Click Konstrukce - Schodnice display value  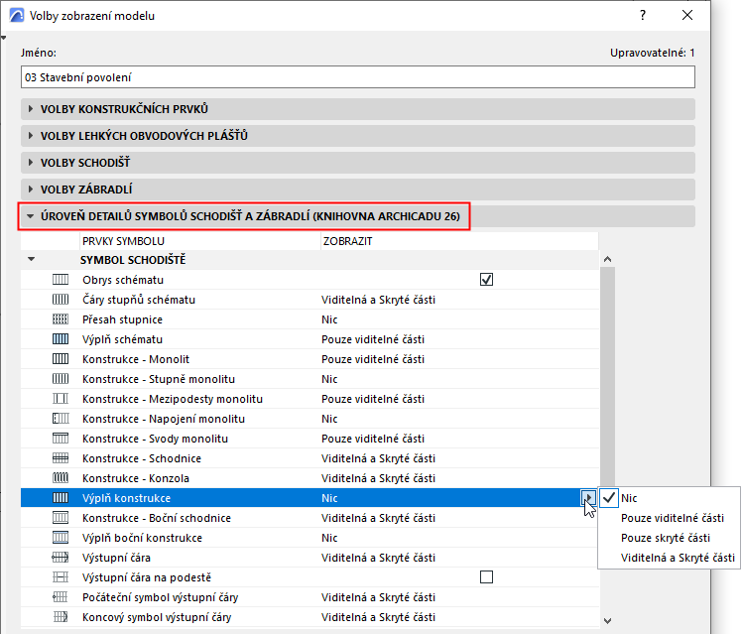coord(378,458)
